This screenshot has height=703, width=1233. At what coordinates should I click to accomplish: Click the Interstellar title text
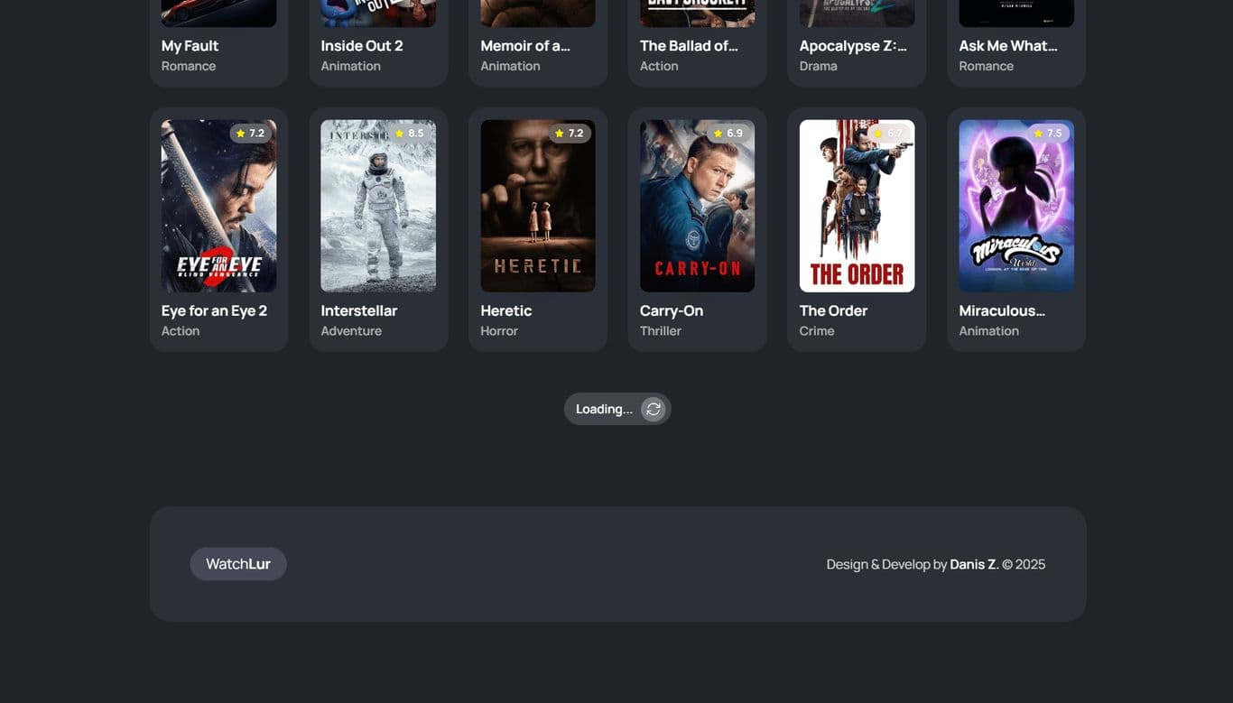359,310
